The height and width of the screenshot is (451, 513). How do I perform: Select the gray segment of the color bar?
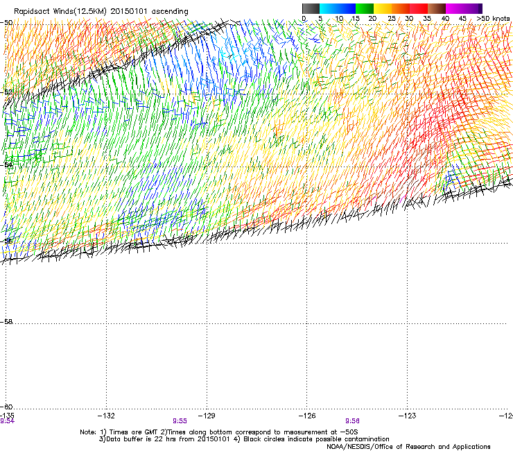tap(311, 8)
